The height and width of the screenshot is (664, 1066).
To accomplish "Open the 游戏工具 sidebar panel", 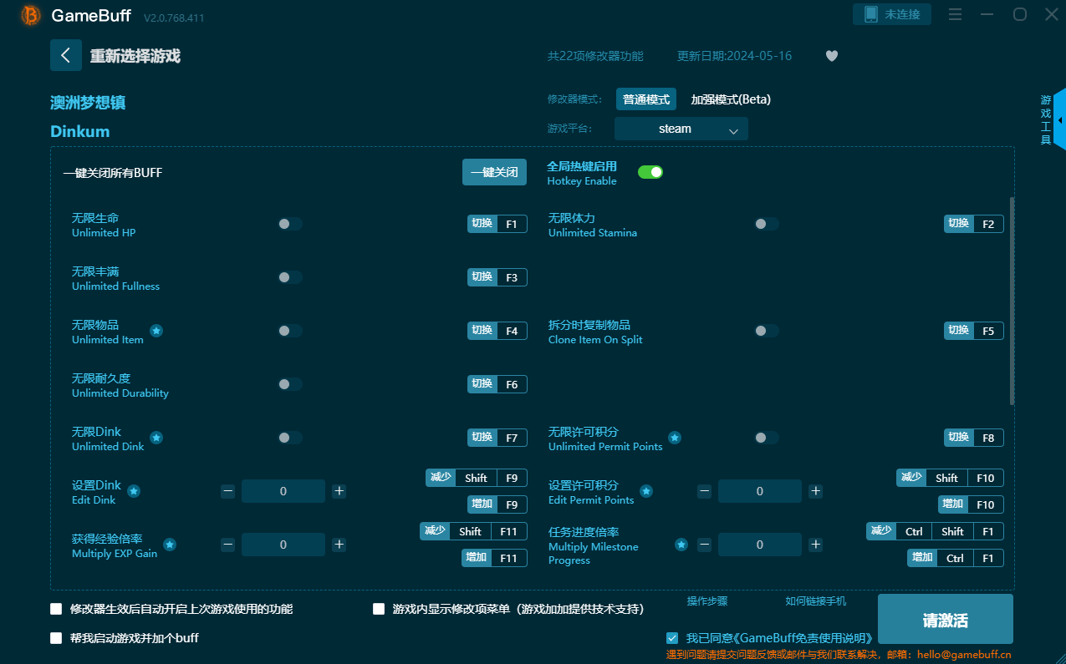I will [1045, 119].
